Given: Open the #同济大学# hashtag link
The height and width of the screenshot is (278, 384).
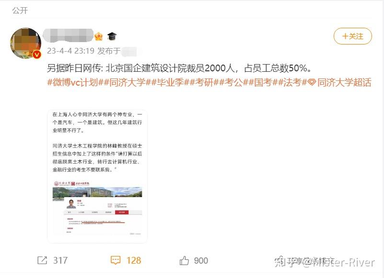Looking at the screenshot, I should point(128,83).
